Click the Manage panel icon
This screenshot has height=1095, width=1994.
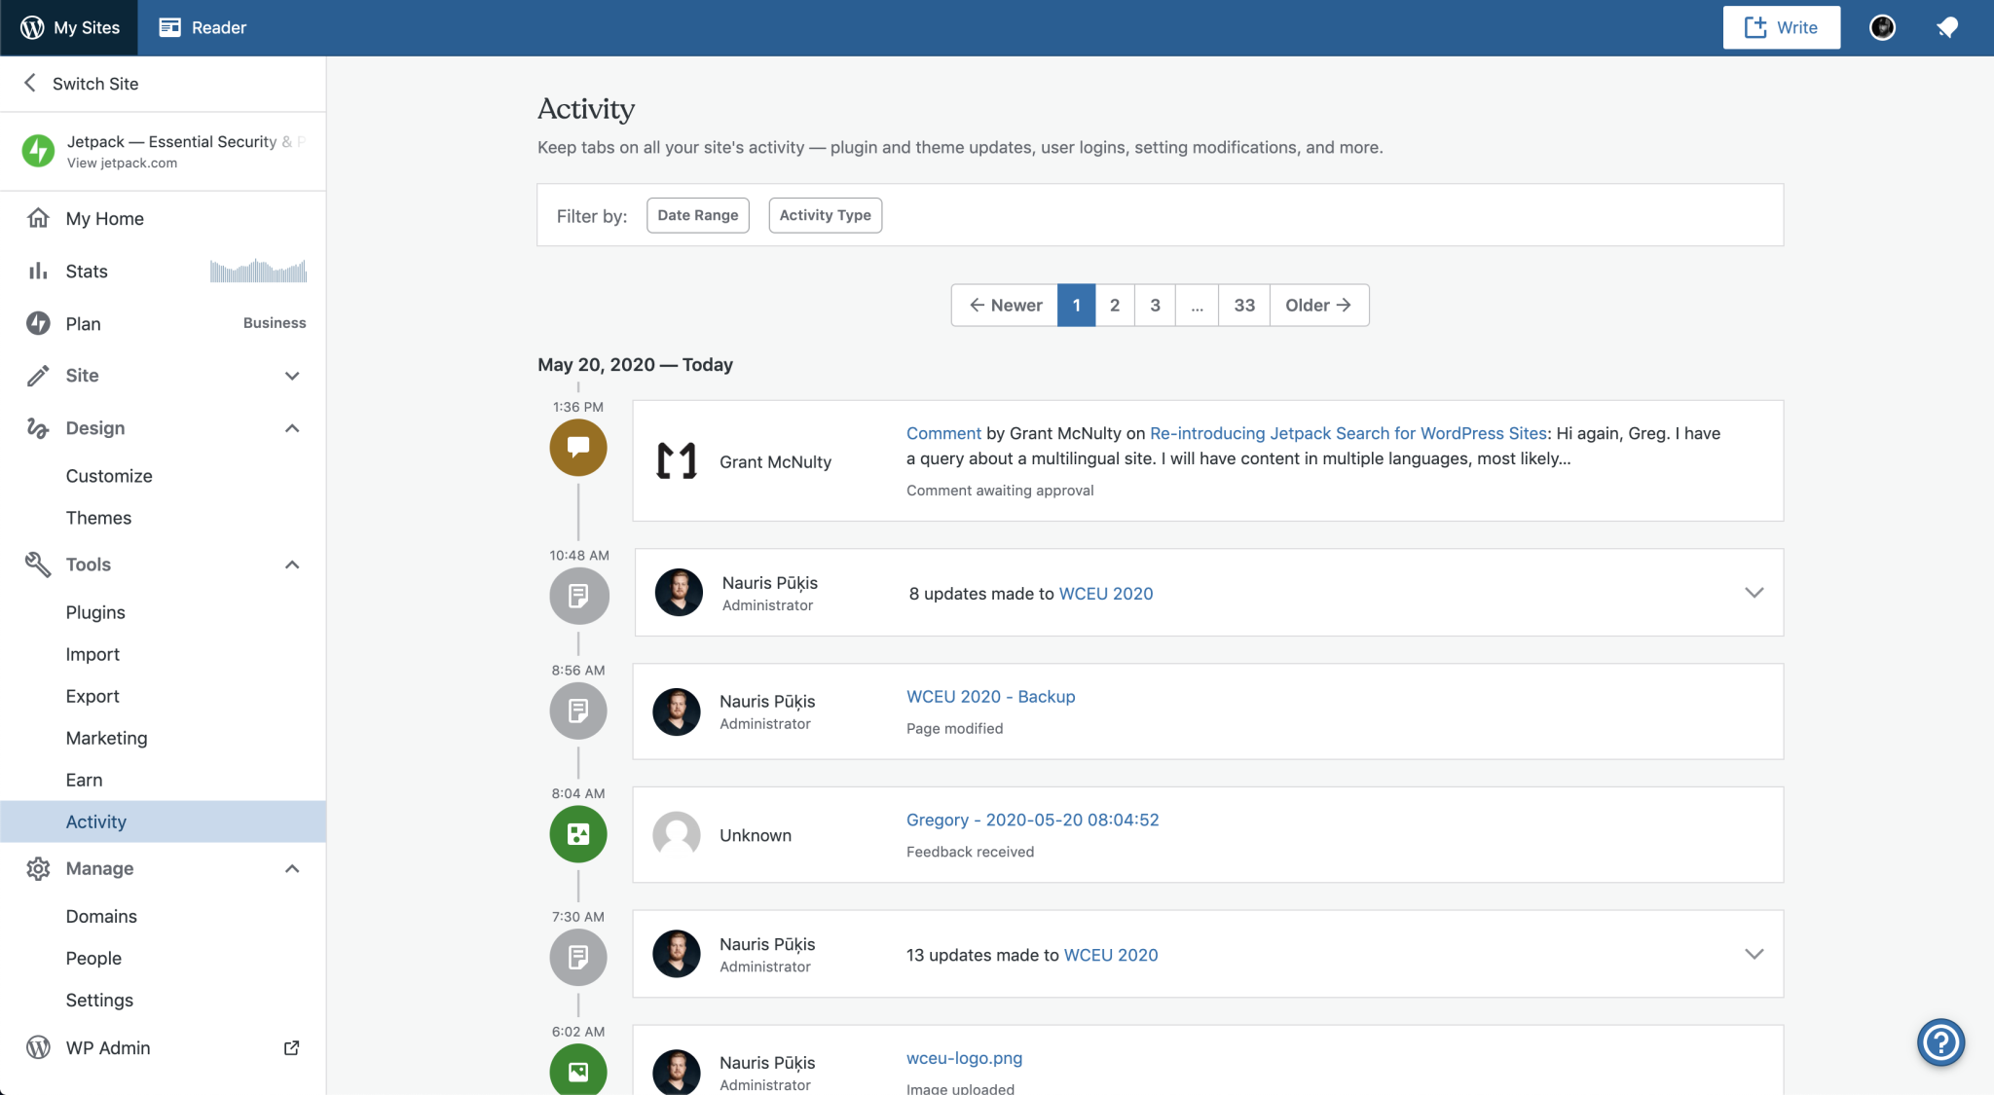point(38,865)
